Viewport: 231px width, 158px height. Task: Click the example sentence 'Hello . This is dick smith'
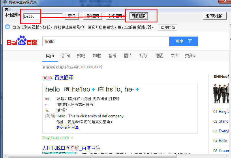coord(91,116)
